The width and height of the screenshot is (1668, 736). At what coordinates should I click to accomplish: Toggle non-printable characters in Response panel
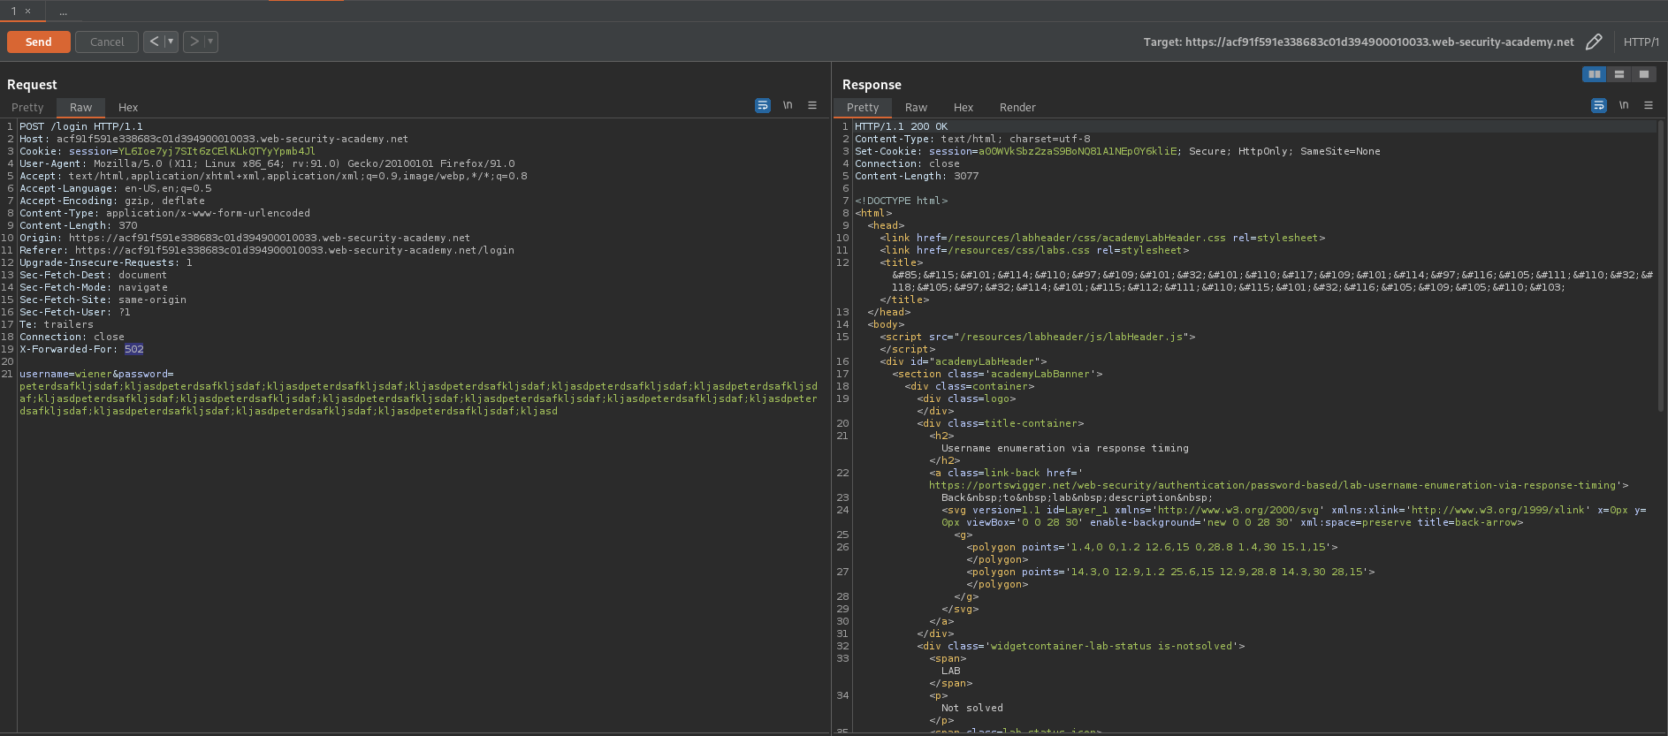1624,105
